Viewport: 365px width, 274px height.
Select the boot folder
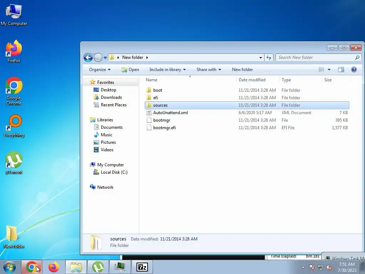[247, 90]
